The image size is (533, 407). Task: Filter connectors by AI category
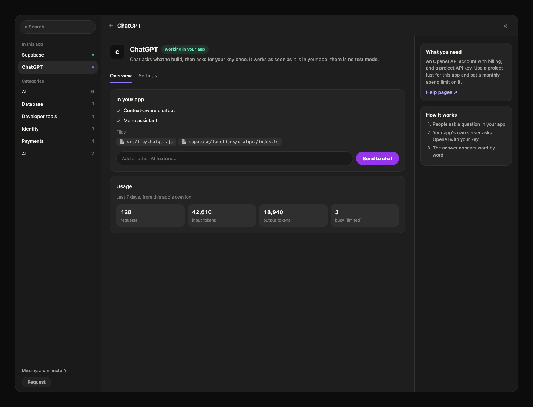(58, 154)
